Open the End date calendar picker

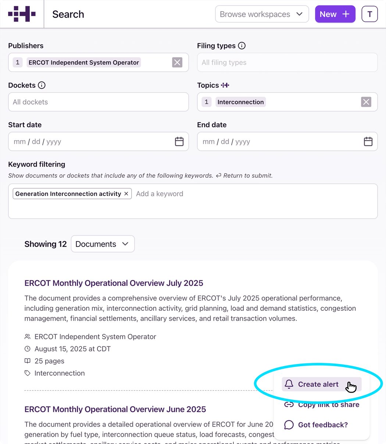(x=368, y=141)
